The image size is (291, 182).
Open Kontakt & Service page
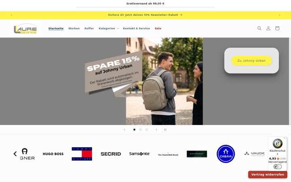(137, 28)
